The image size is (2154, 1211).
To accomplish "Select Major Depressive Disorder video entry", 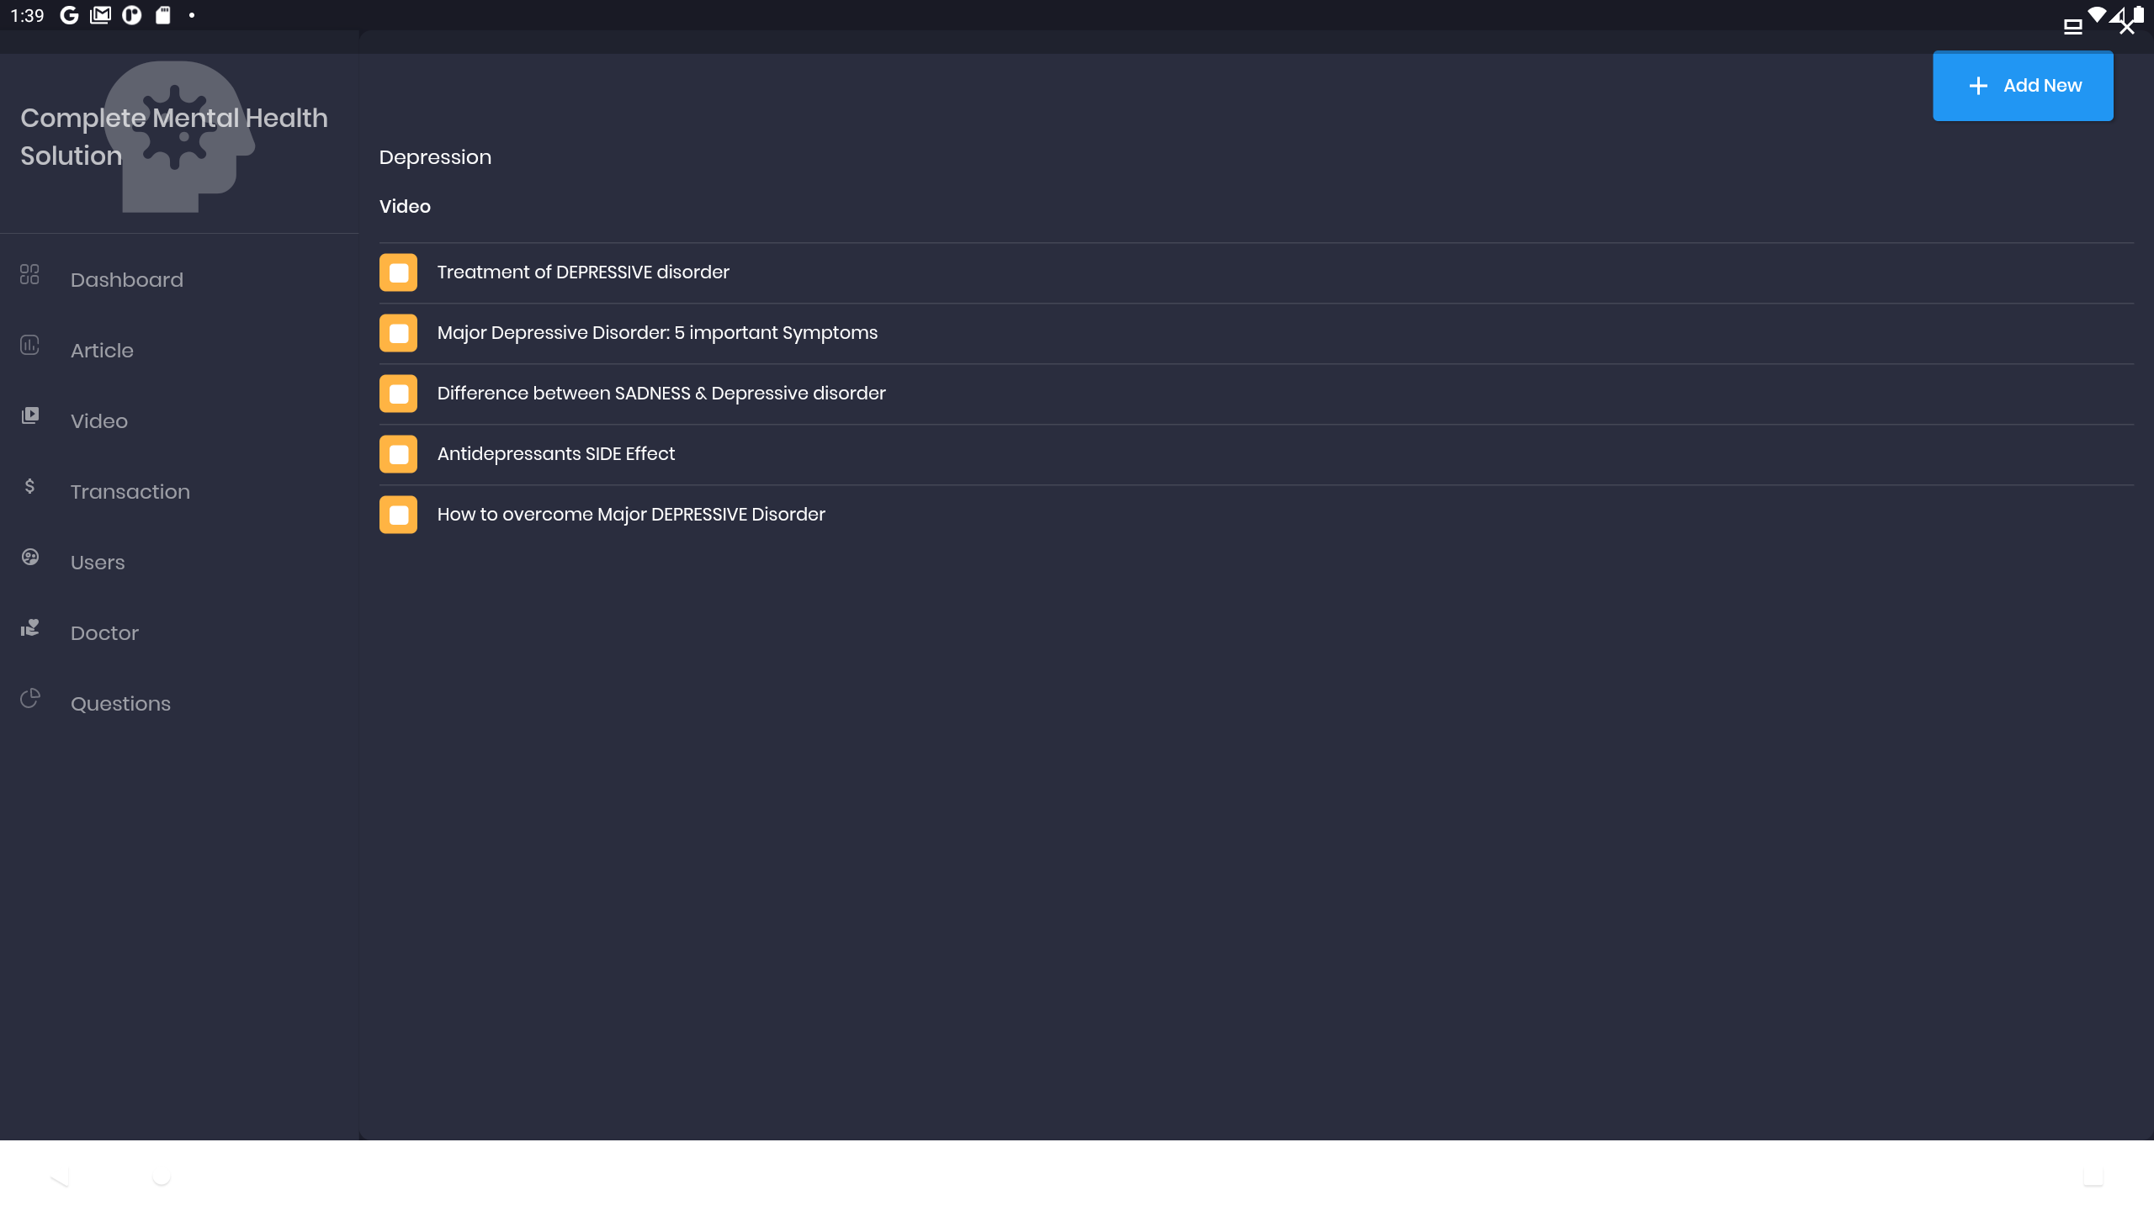I will (x=657, y=333).
